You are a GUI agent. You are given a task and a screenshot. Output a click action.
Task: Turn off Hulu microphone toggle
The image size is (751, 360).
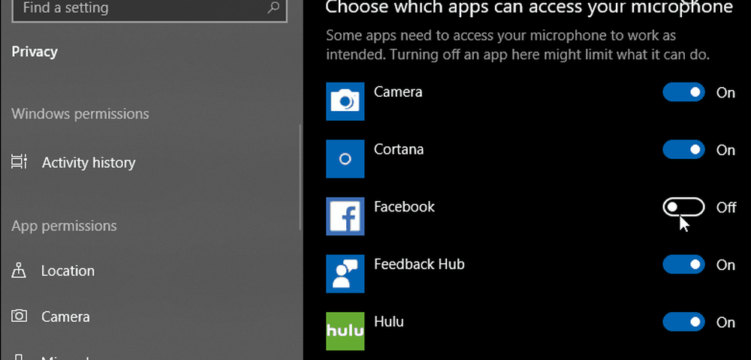[x=683, y=322]
